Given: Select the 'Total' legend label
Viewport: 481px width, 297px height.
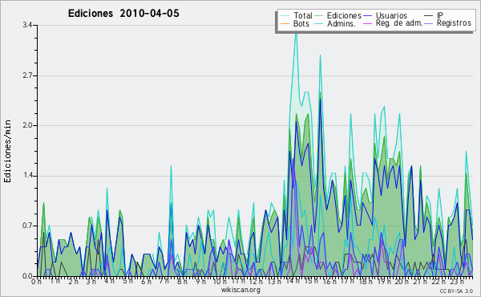Looking at the screenshot, I should (x=302, y=15).
